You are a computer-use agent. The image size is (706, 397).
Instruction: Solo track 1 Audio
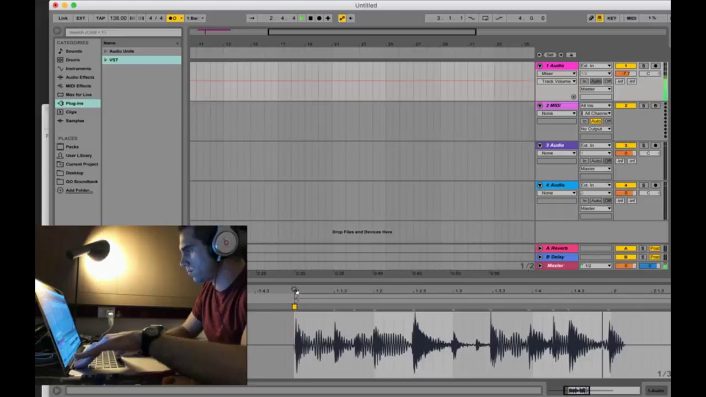pos(643,66)
